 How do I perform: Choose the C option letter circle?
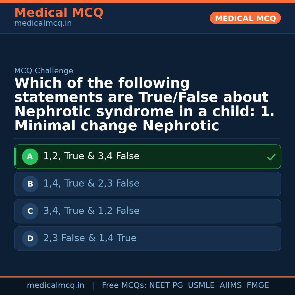point(30,211)
